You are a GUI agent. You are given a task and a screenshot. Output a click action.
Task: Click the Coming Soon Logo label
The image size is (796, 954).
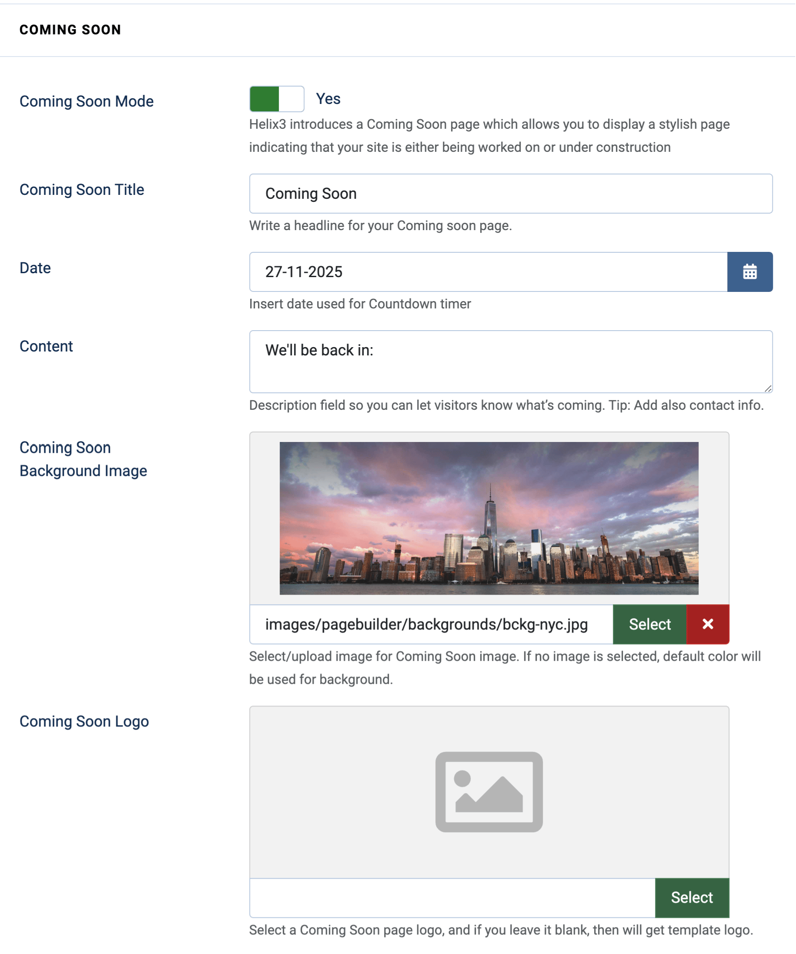84,721
